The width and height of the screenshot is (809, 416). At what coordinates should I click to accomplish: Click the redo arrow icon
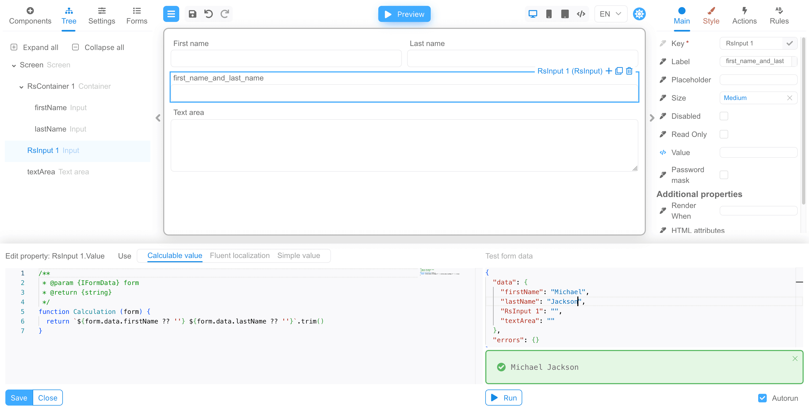coord(224,14)
